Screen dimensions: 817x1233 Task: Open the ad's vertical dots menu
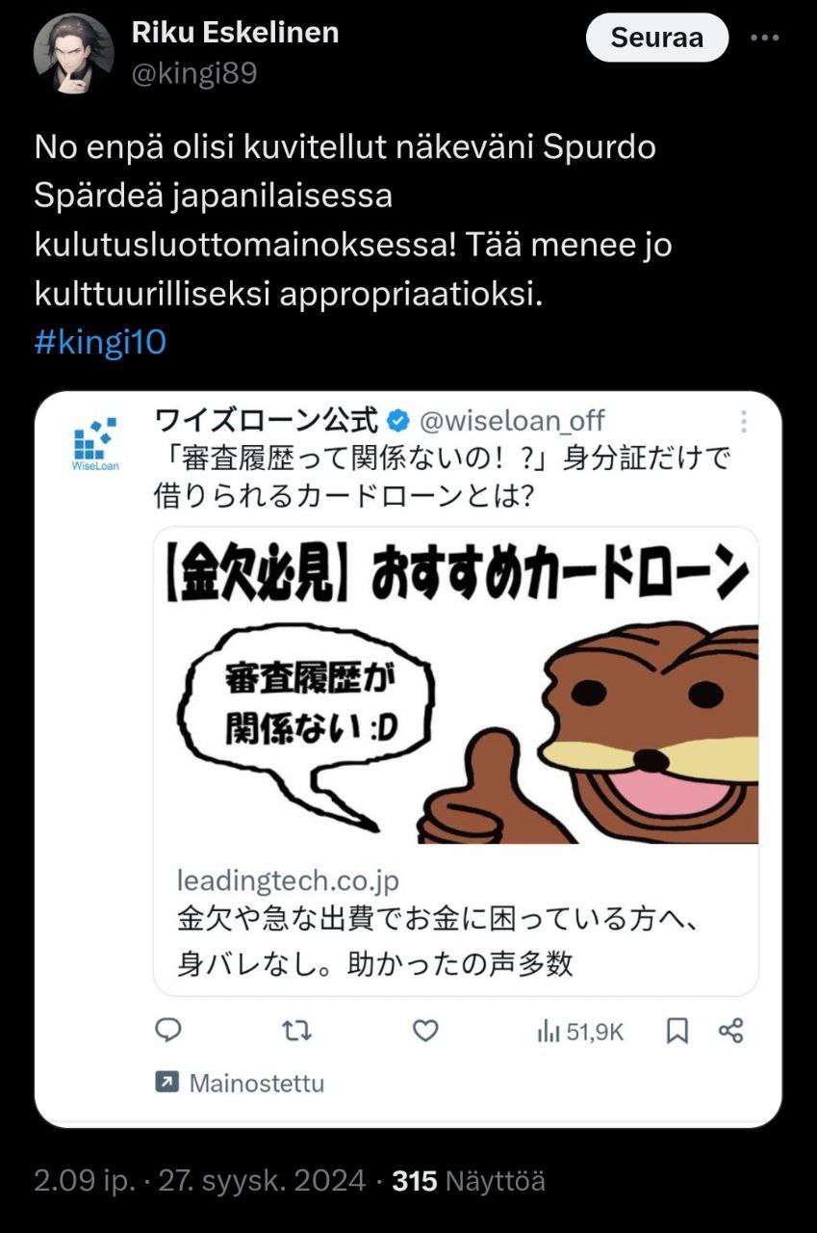point(743,423)
